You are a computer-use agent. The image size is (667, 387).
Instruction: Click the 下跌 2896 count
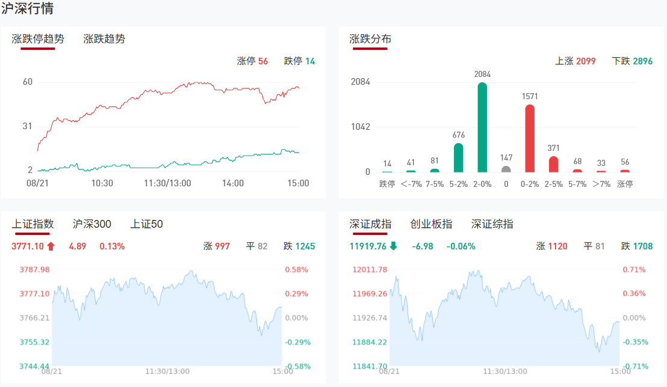632,61
